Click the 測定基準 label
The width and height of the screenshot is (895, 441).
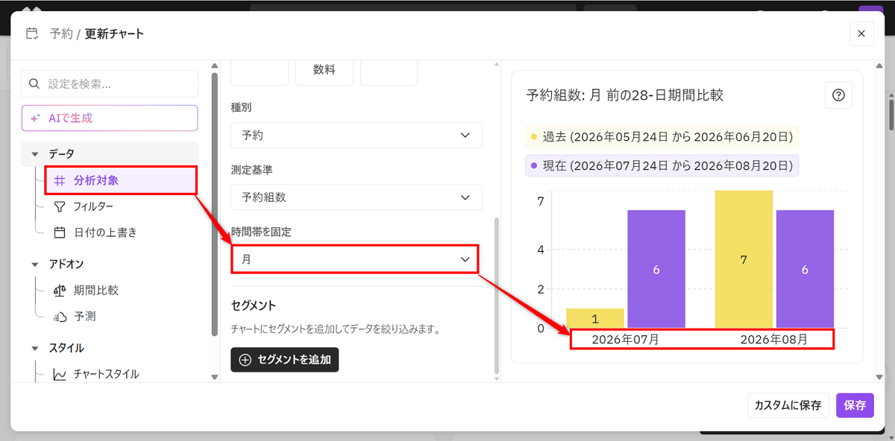click(251, 171)
